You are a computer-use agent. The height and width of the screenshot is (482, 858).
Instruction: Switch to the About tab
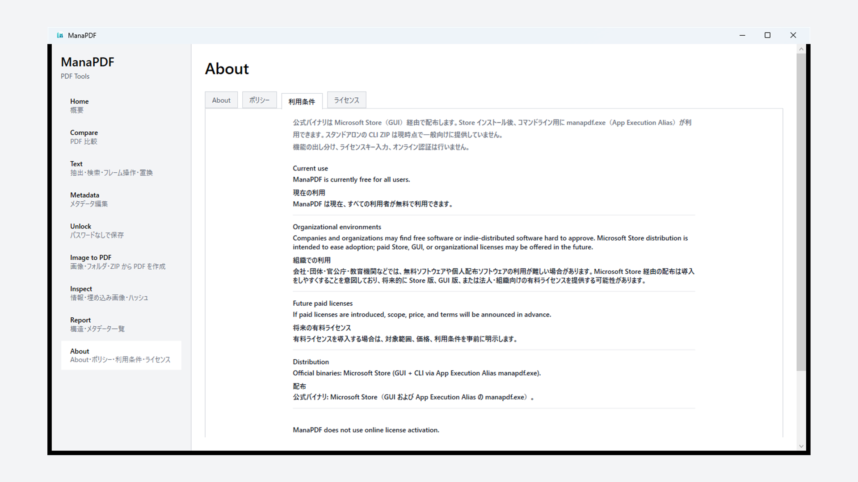pos(221,100)
